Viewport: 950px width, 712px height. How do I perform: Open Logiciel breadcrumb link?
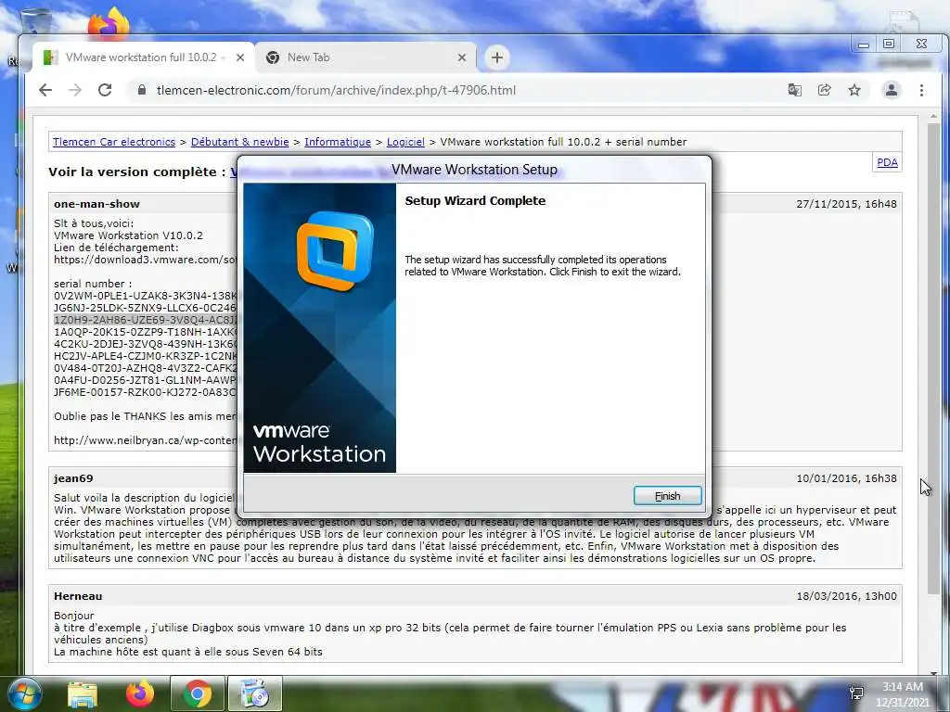405,142
